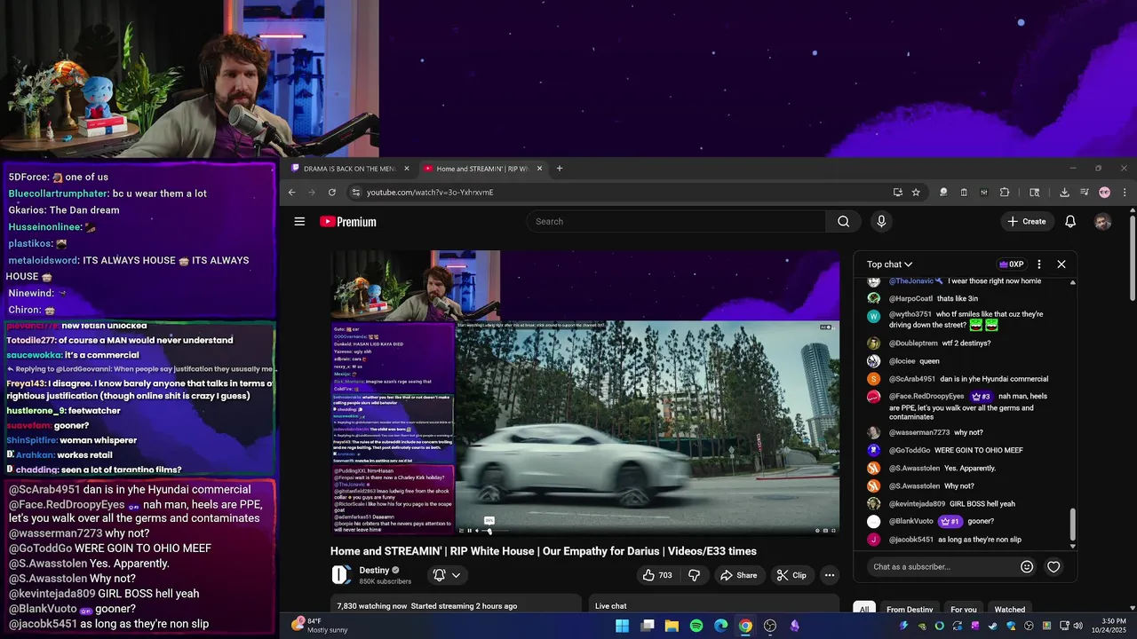Image resolution: width=1137 pixels, height=639 pixels.
Task: Open Task View from the taskbar
Action: 648,626
